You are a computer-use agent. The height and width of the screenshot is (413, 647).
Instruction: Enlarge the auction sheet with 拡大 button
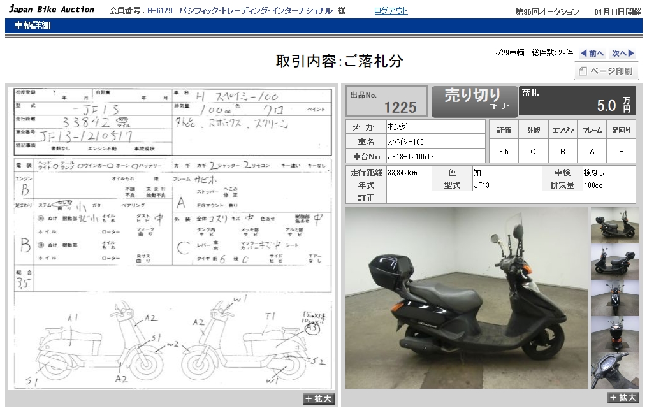[x=318, y=399]
